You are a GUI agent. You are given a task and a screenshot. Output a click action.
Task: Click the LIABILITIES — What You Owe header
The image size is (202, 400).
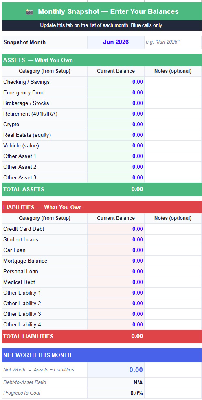[101, 207]
